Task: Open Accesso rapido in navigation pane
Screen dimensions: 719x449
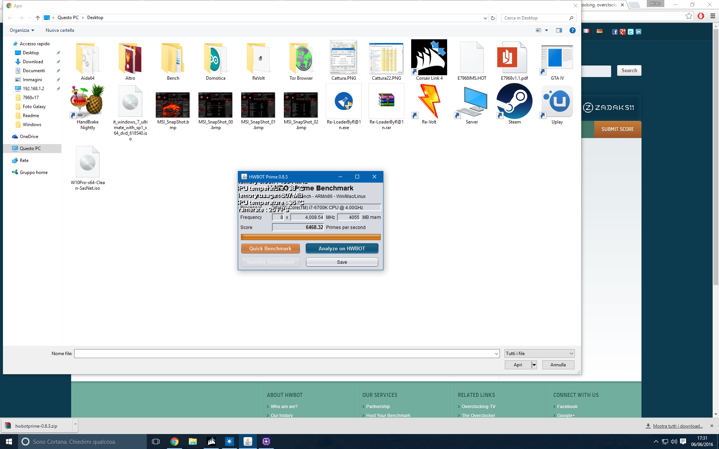Action: click(34, 44)
